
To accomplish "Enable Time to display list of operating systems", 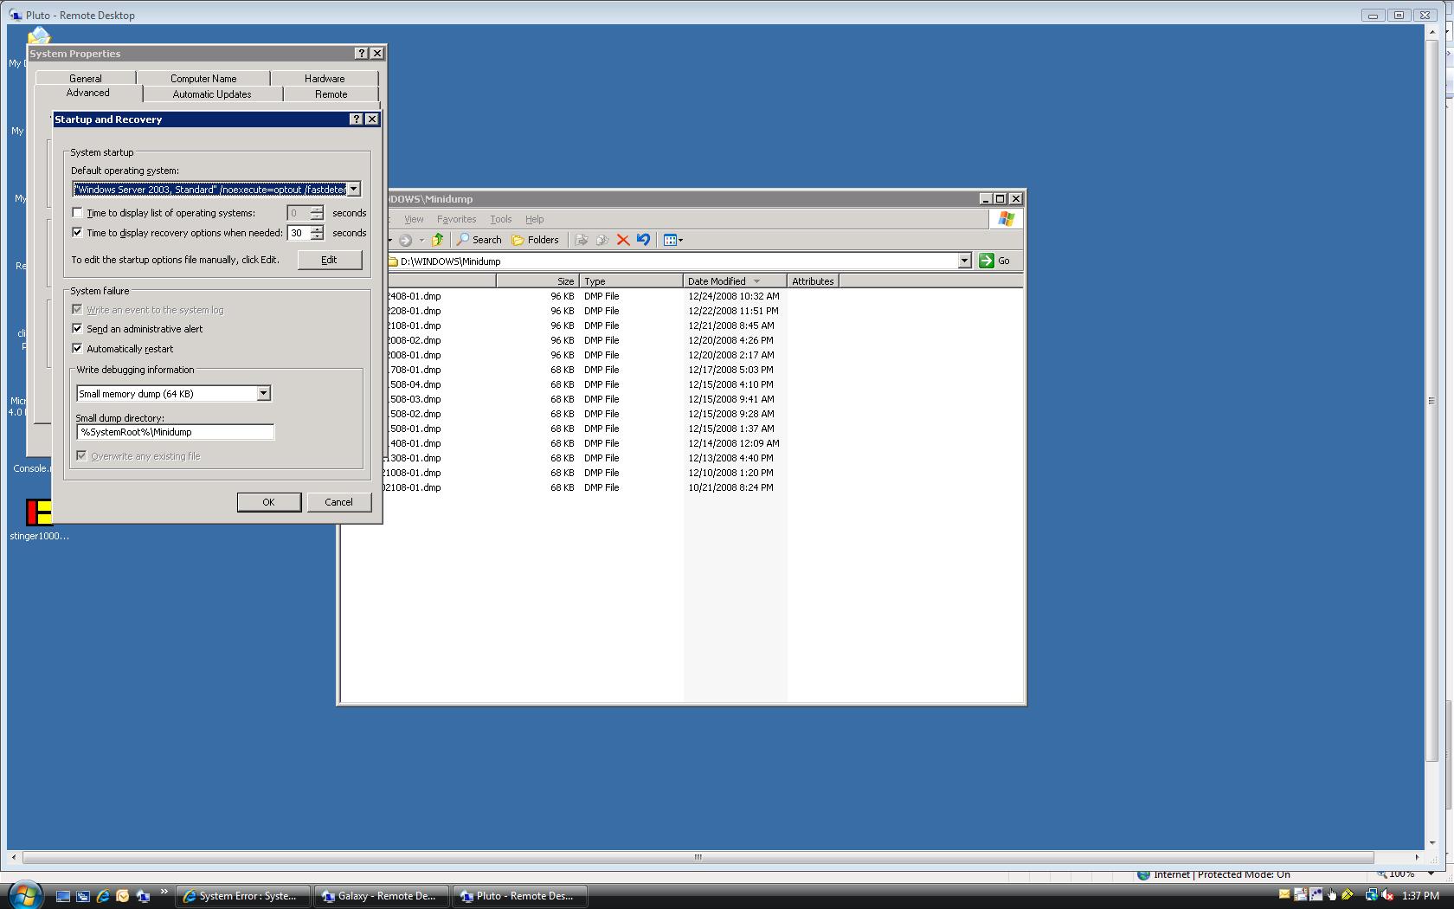I will coord(78,213).
